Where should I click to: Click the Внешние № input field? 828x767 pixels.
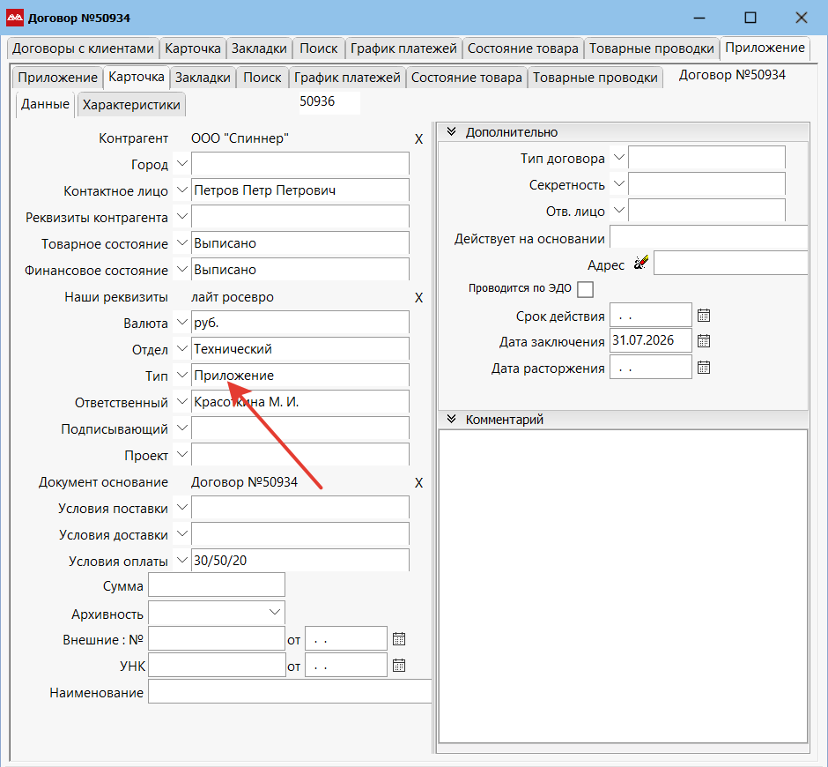point(217,638)
